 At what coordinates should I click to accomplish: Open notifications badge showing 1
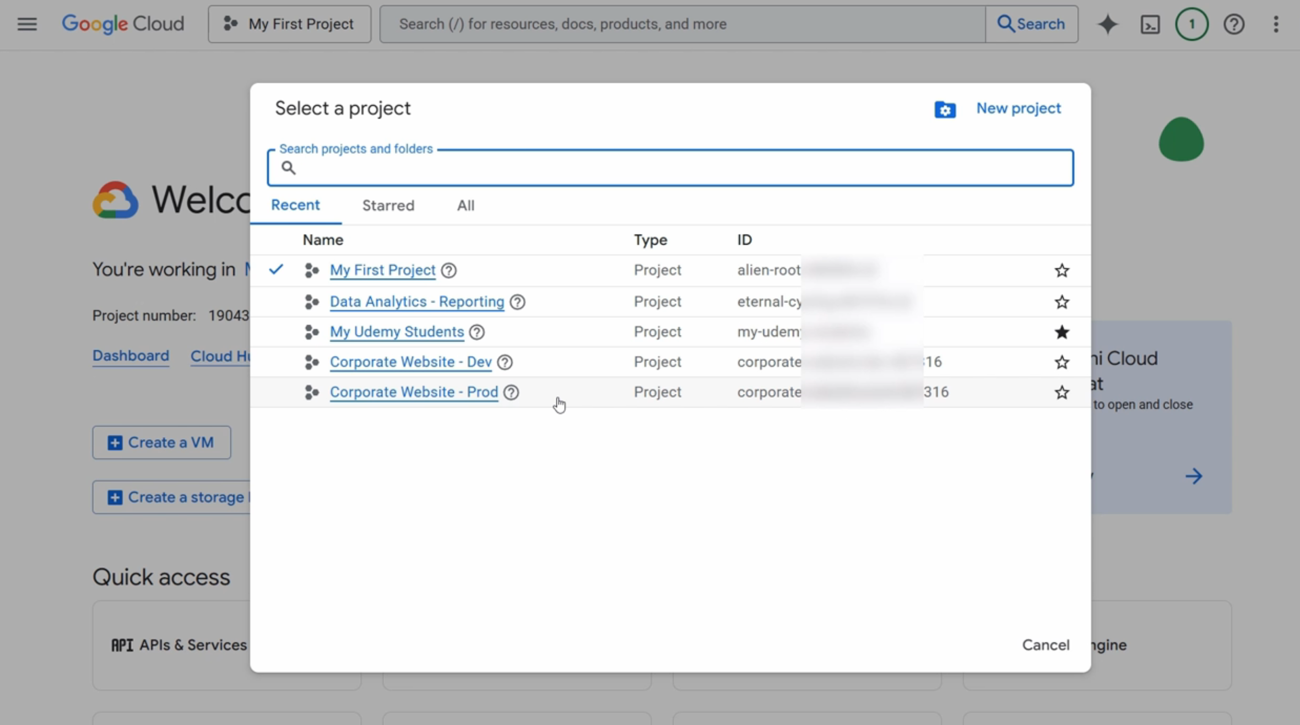1192,24
